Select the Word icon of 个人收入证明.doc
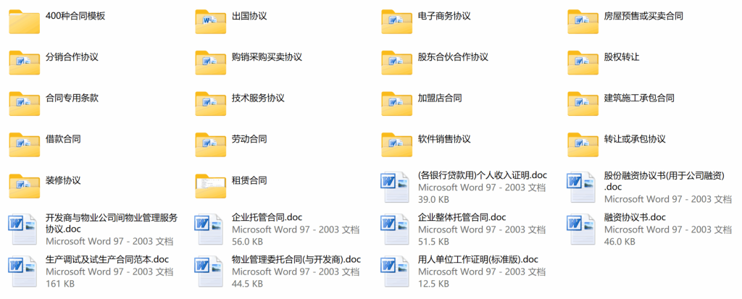Viewport: 742px width, 299px height. click(x=395, y=188)
